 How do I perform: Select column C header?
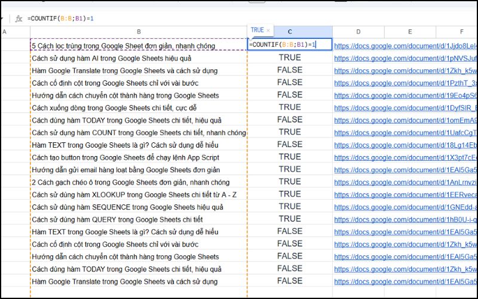click(x=290, y=32)
